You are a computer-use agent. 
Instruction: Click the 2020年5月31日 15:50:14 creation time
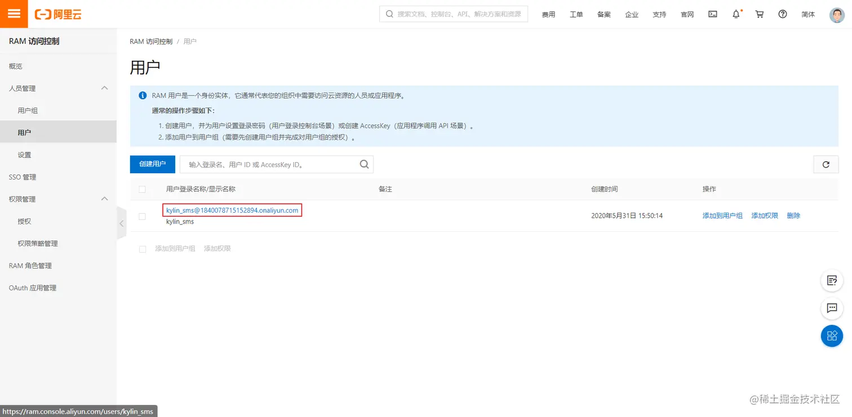[627, 216]
